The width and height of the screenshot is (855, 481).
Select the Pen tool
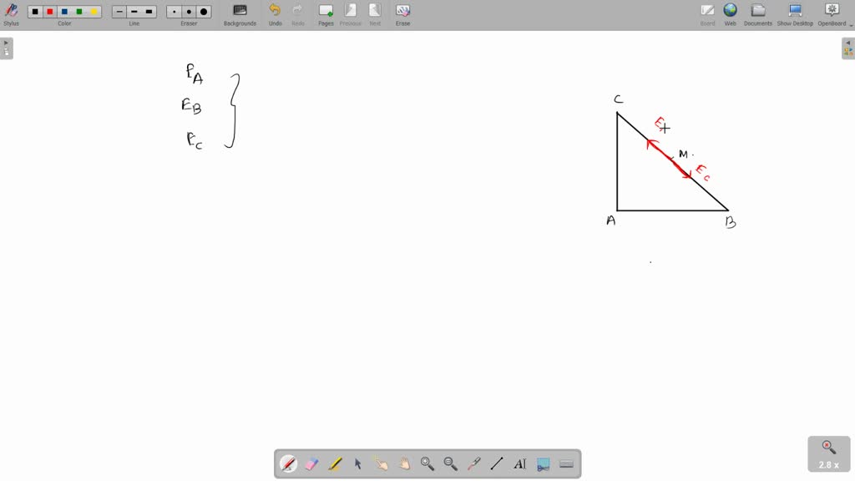(289, 463)
